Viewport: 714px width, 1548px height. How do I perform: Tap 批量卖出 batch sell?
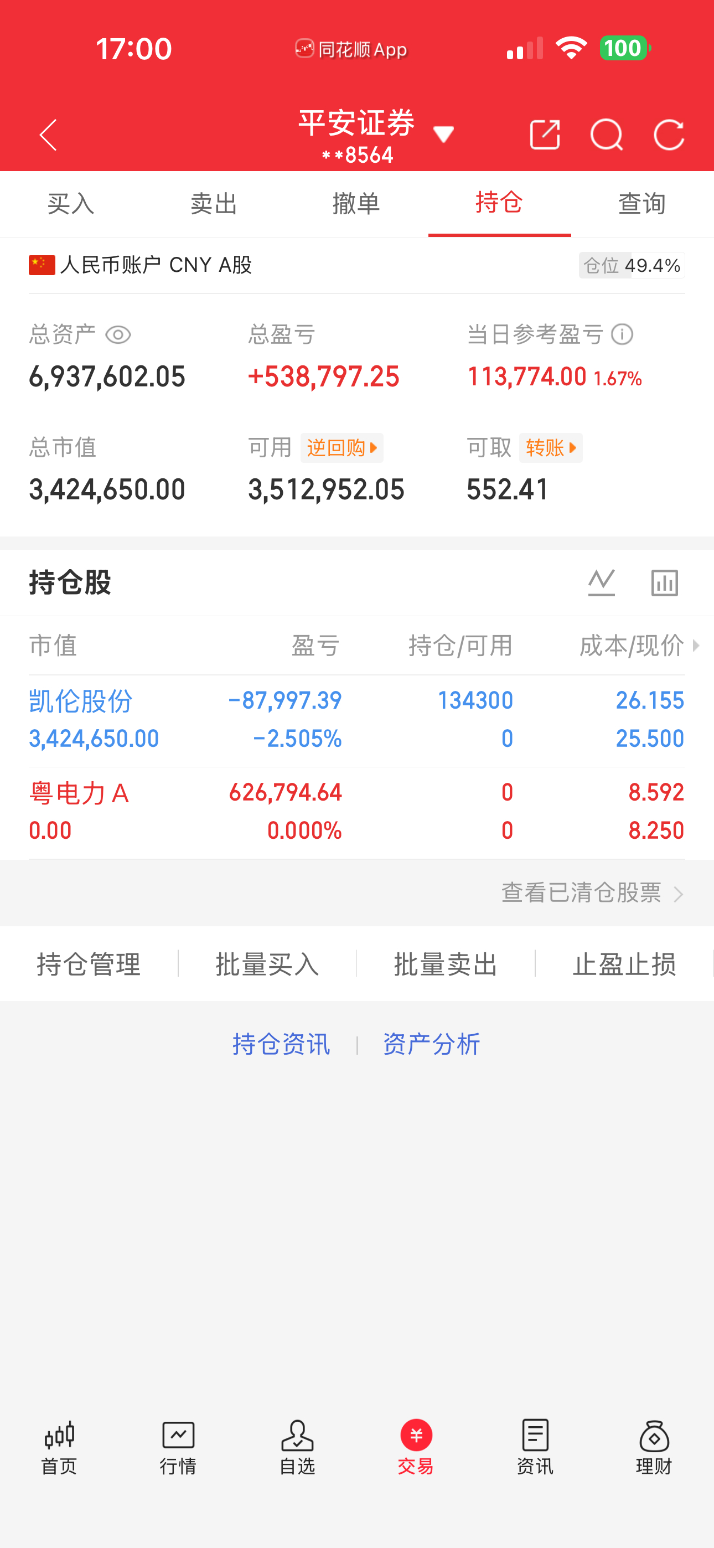(x=446, y=964)
